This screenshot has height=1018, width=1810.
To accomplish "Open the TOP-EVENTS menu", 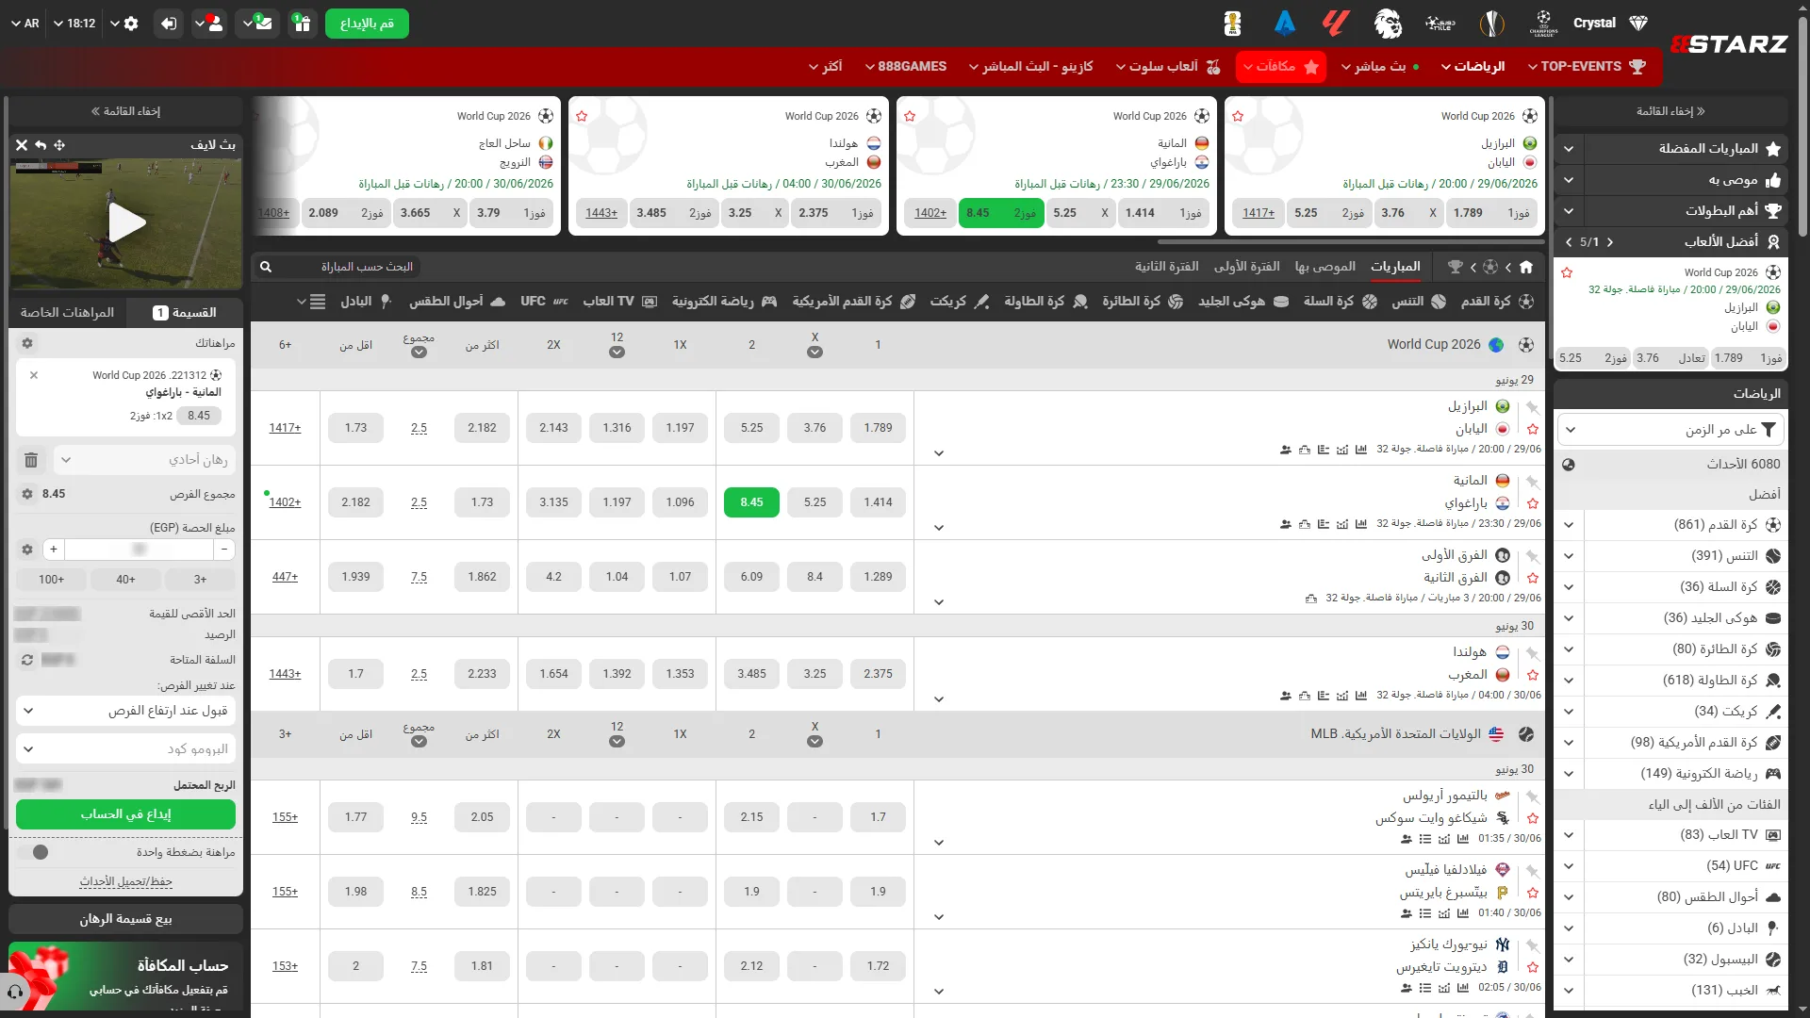I will click(x=1588, y=67).
